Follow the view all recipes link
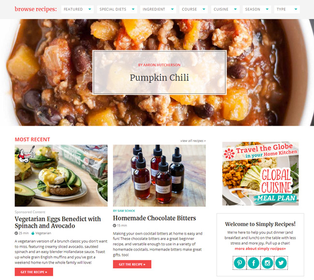The height and width of the screenshot is (280, 314). tap(193, 141)
